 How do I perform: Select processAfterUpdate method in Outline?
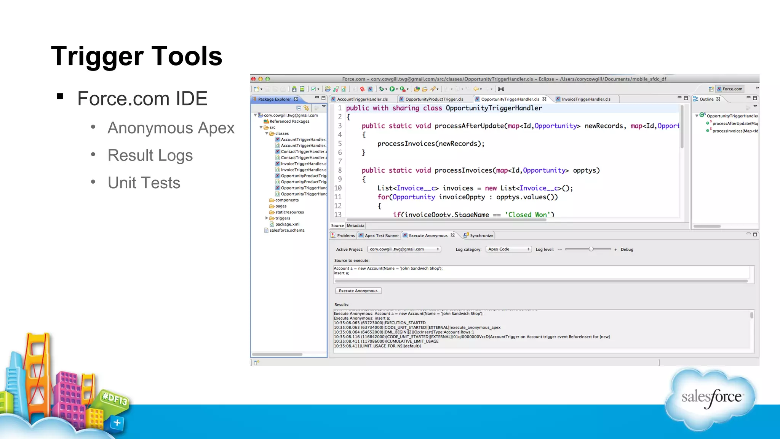pyautogui.click(x=732, y=123)
